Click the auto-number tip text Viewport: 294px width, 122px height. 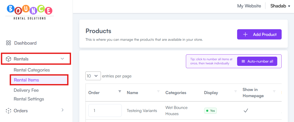pyautogui.click(x=211, y=61)
